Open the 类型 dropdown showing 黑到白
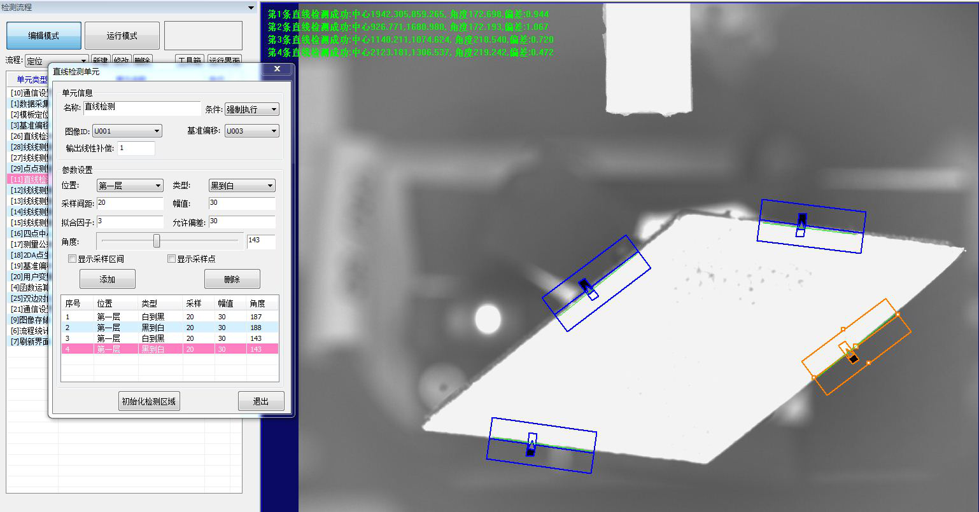Image resolution: width=979 pixels, height=512 pixels. pyautogui.click(x=242, y=186)
